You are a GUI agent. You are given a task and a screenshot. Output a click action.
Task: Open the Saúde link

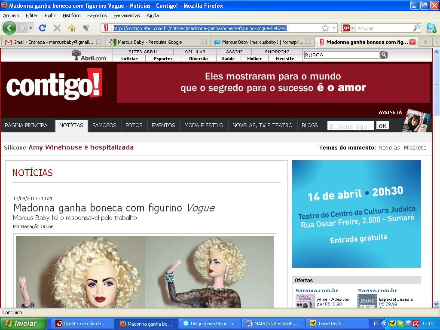tap(228, 58)
